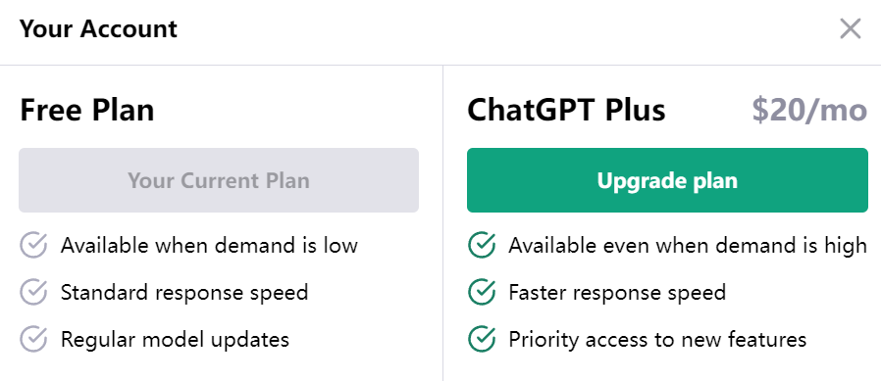Select the ChatGPT Plus heading
Viewport: 881px width, 381px height.
coord(566,110)
